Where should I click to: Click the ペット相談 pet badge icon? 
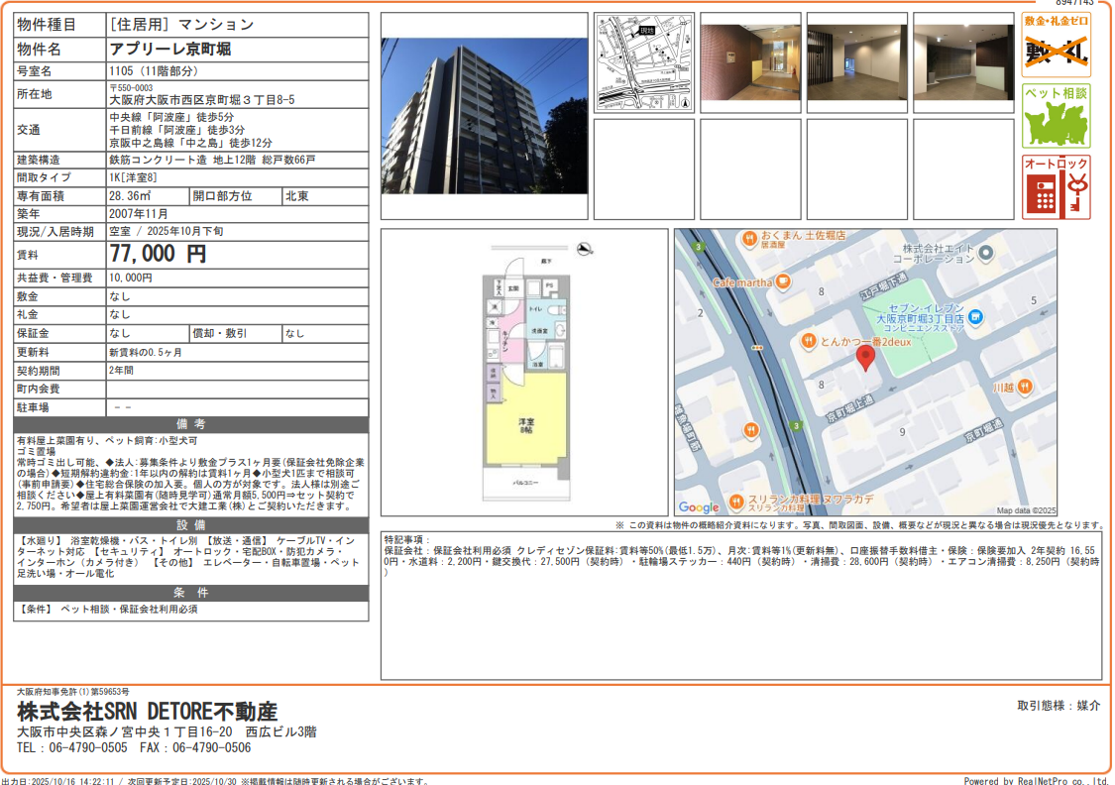[x=1057, y=116]
